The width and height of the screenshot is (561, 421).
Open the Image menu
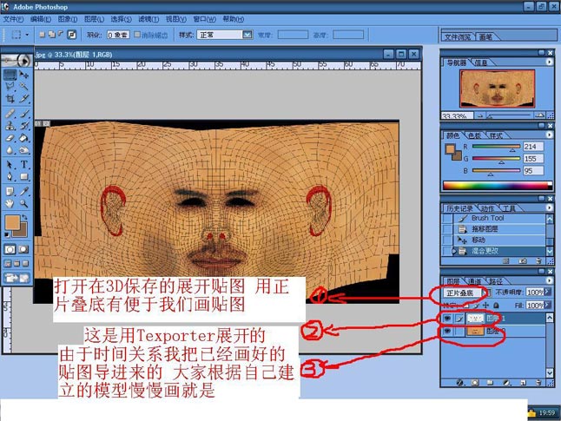[x=67, y=19]
